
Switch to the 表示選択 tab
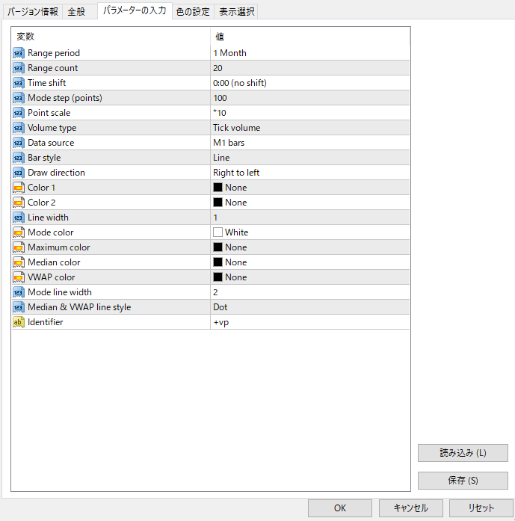coord(236,12)
